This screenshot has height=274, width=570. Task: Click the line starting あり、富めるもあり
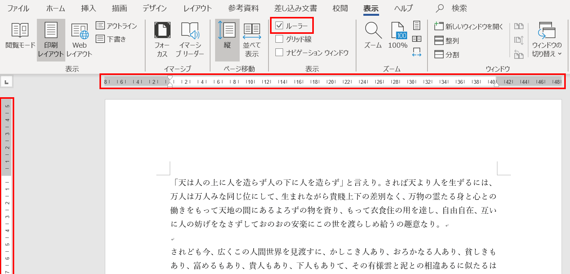[333, 266]
